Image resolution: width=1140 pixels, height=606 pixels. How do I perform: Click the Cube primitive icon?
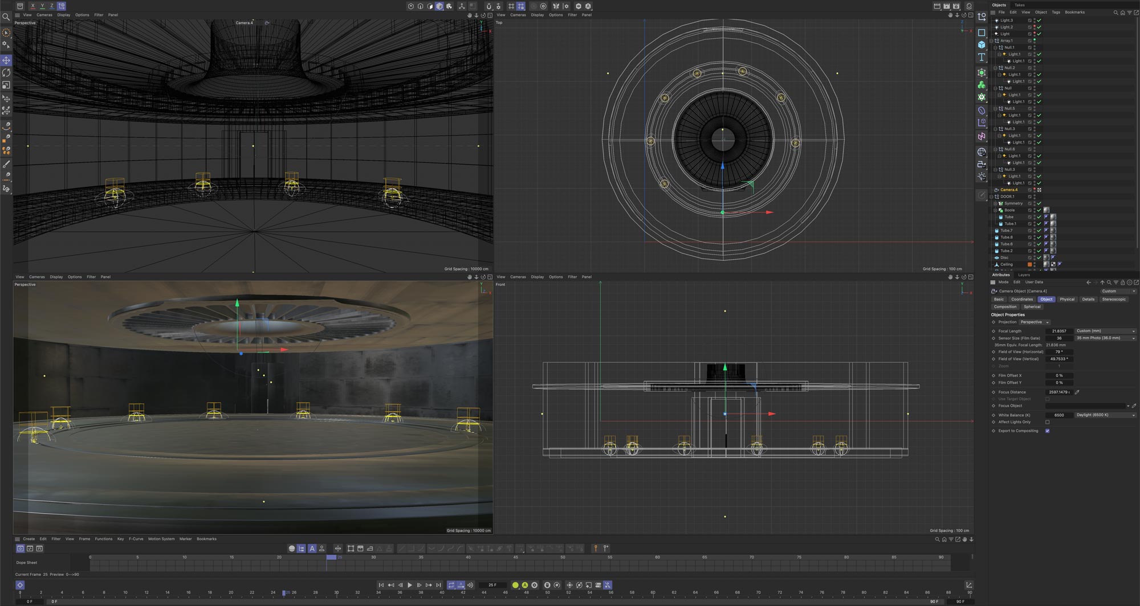982,44
